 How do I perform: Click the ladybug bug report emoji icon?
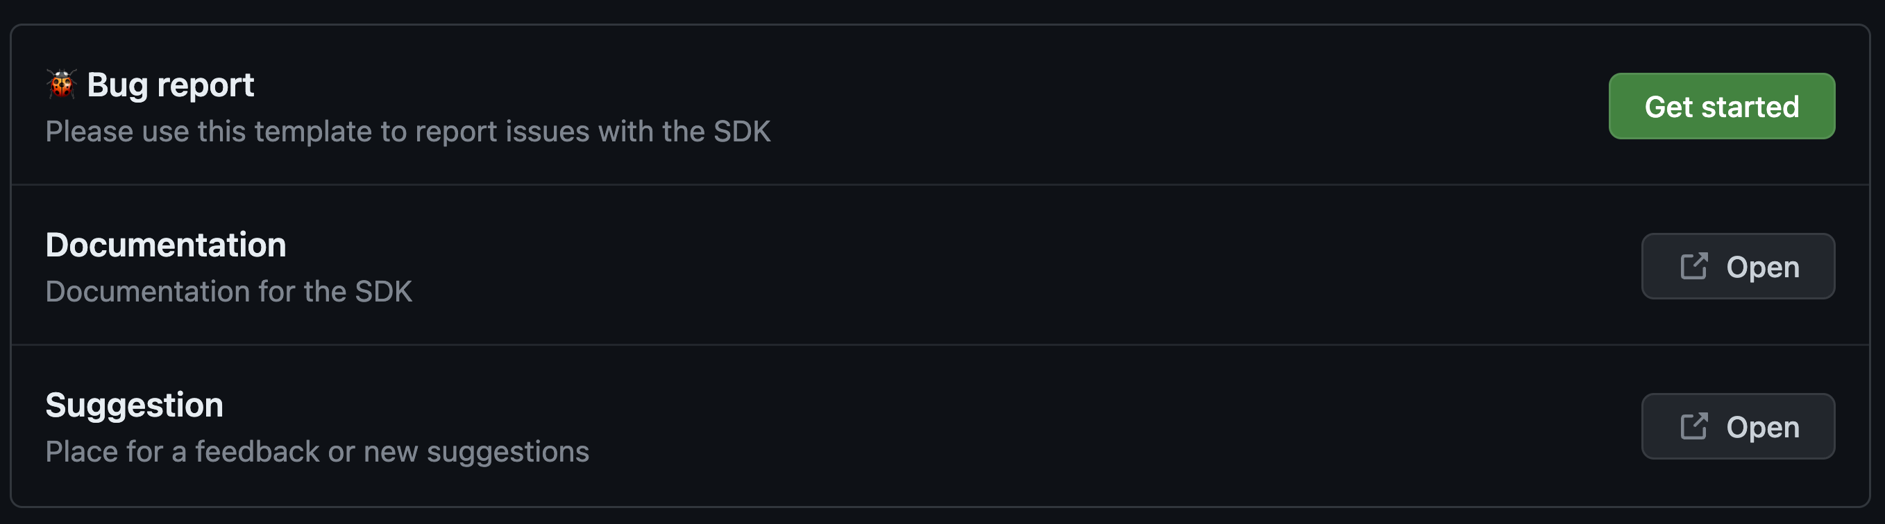61,83
